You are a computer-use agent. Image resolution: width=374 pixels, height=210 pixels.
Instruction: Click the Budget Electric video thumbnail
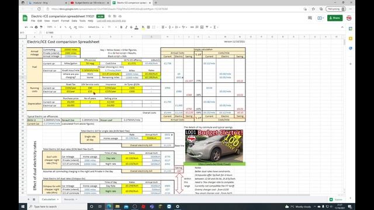point(214,146)
